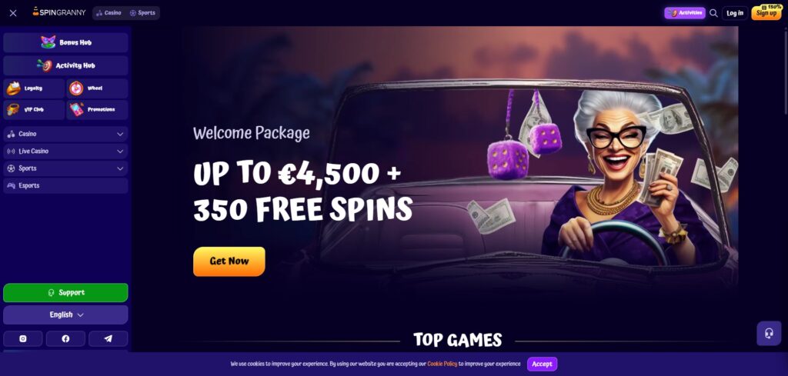Open the Wheel tile
The width and height of the screenshot is (788, 376).
(98, 88)
